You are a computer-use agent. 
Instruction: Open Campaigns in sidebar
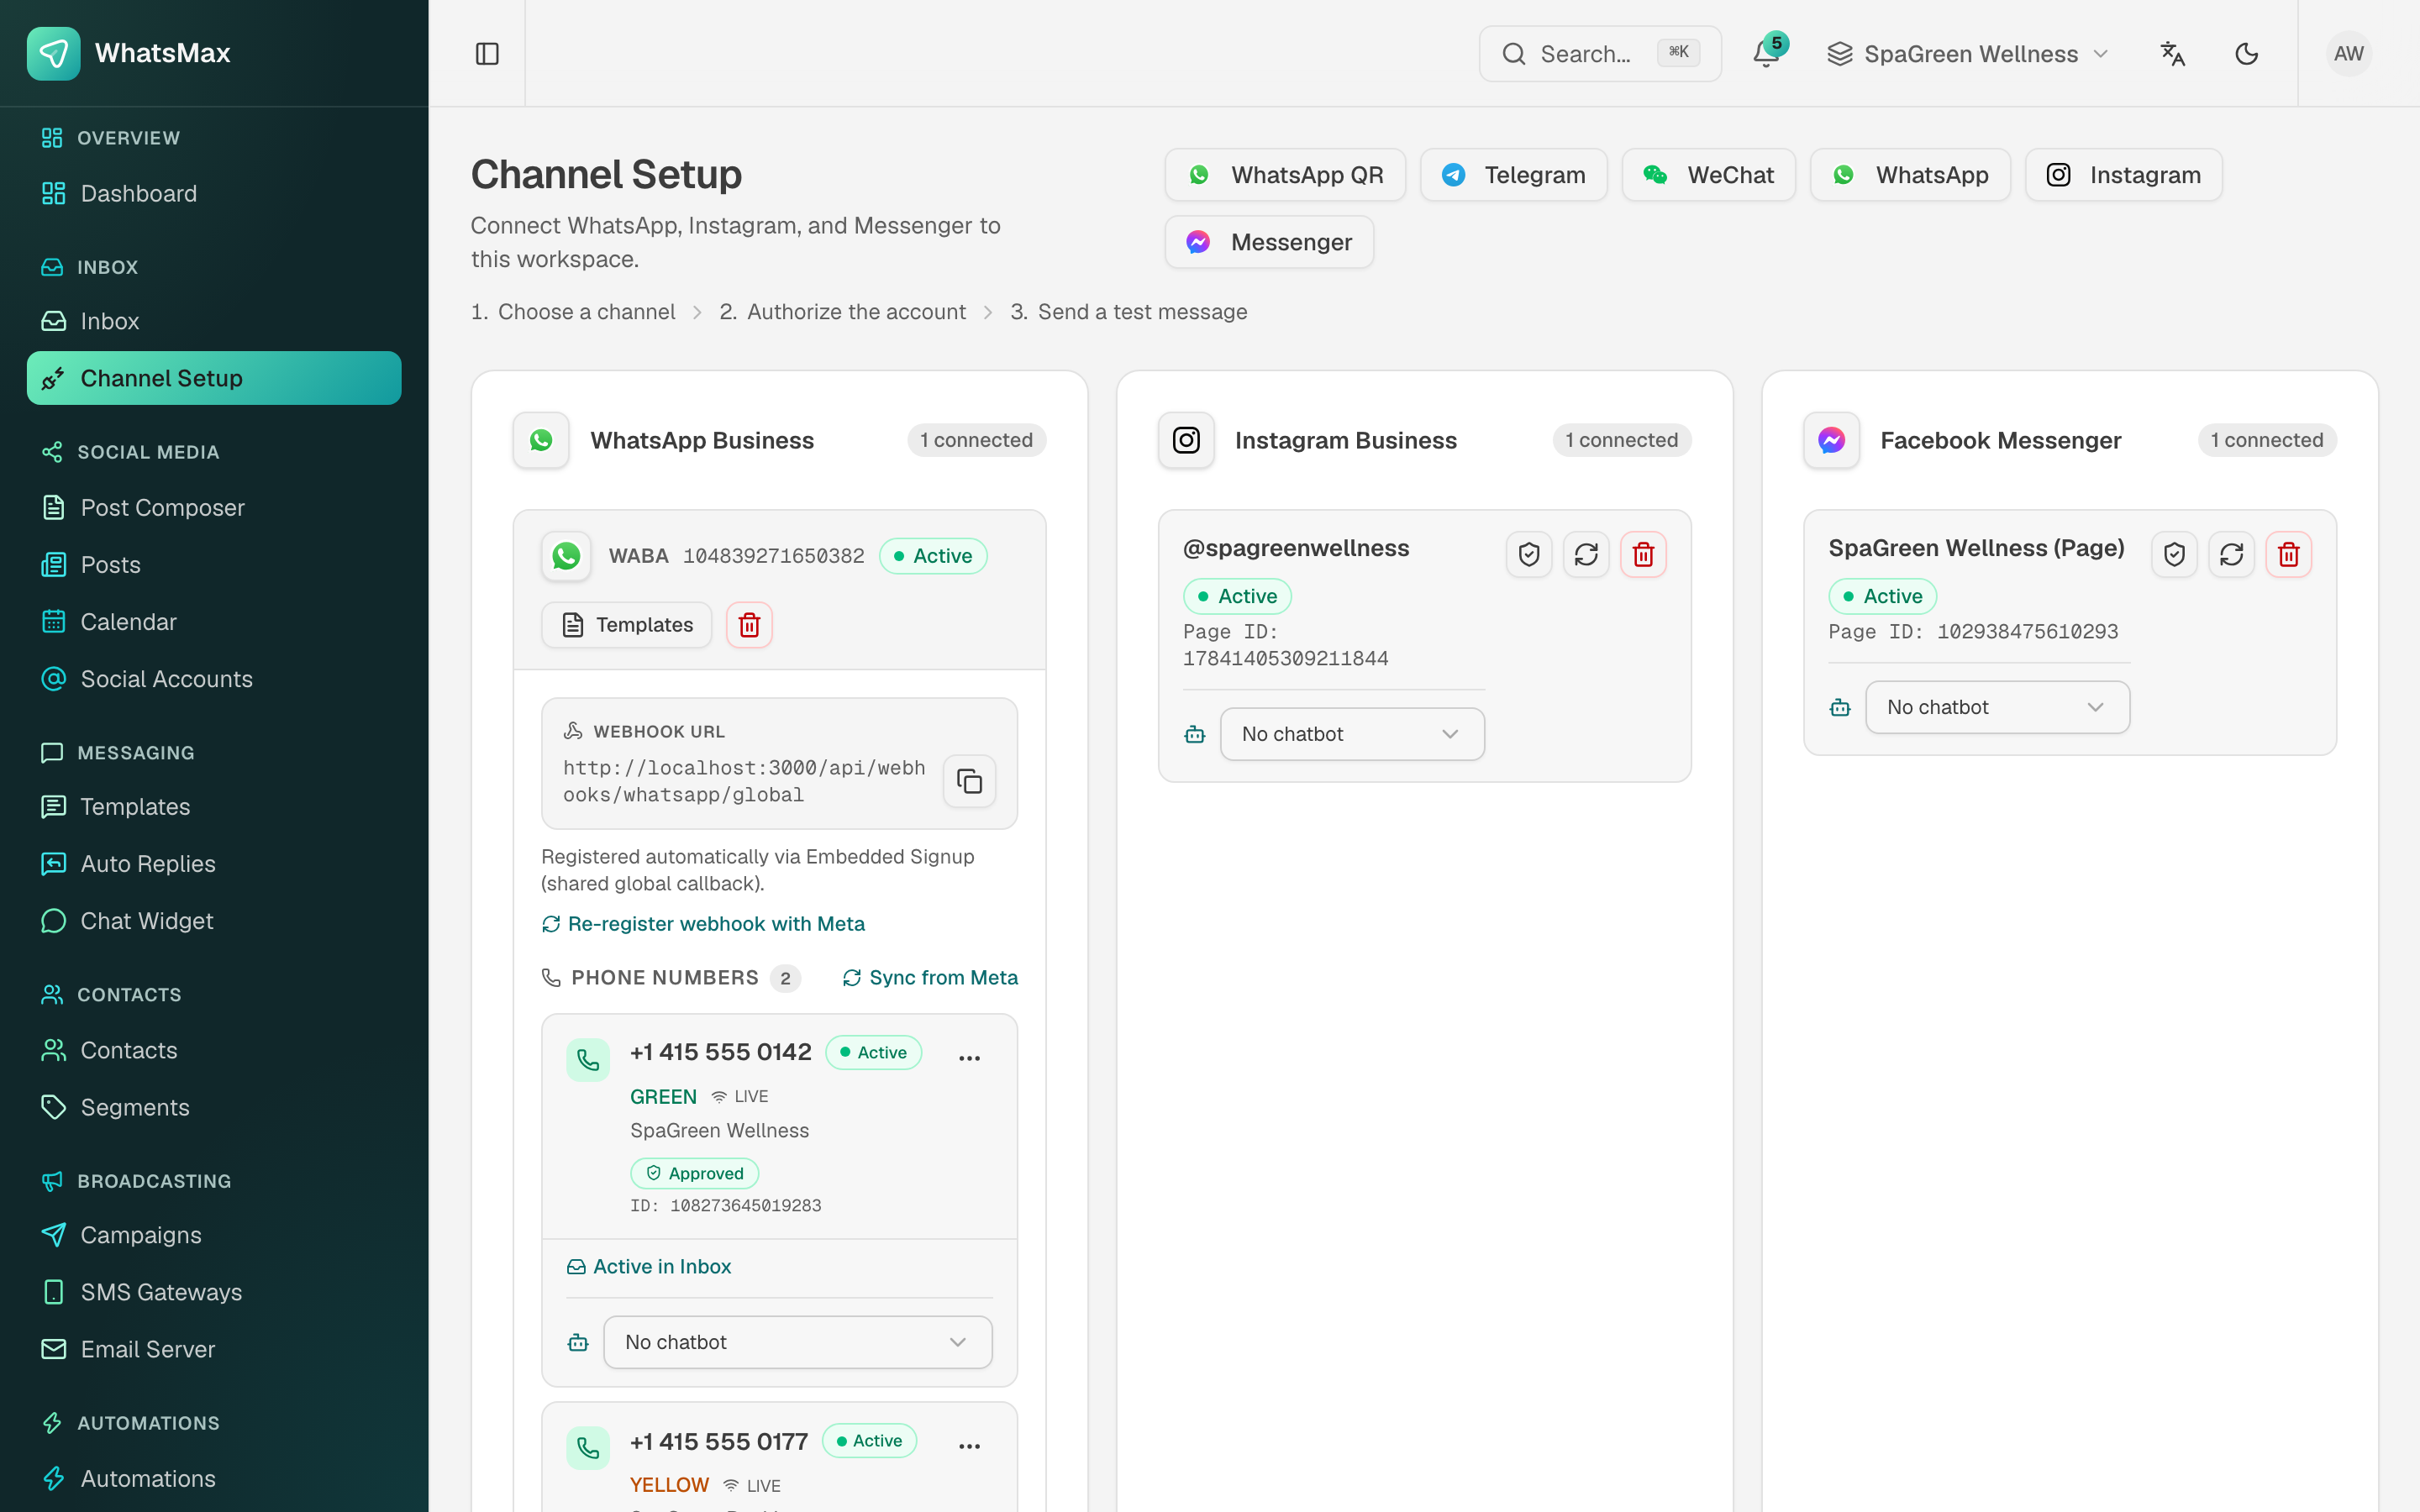pyautogui.click(x=214, y=1236)
